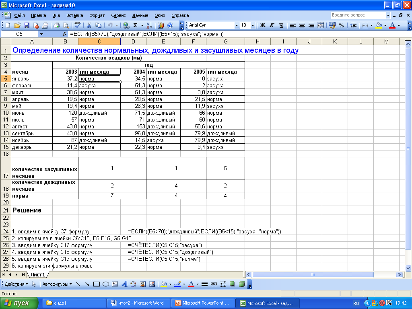Select the Oval drawing tool
The image size is (412, 309).
(x=106, y=284)
